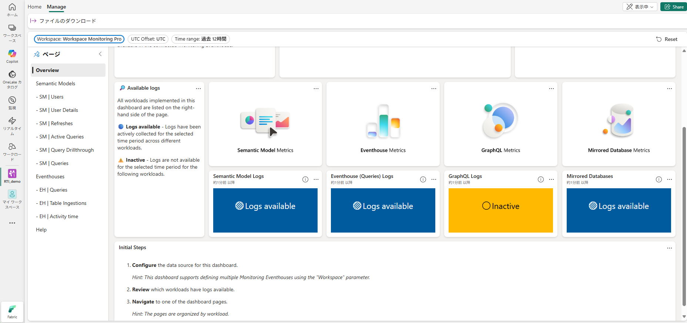Open more options on Initial Steps tile
The width and height of the screenshot is (687, 323).
pyautogui.click(x=670, y=248)
